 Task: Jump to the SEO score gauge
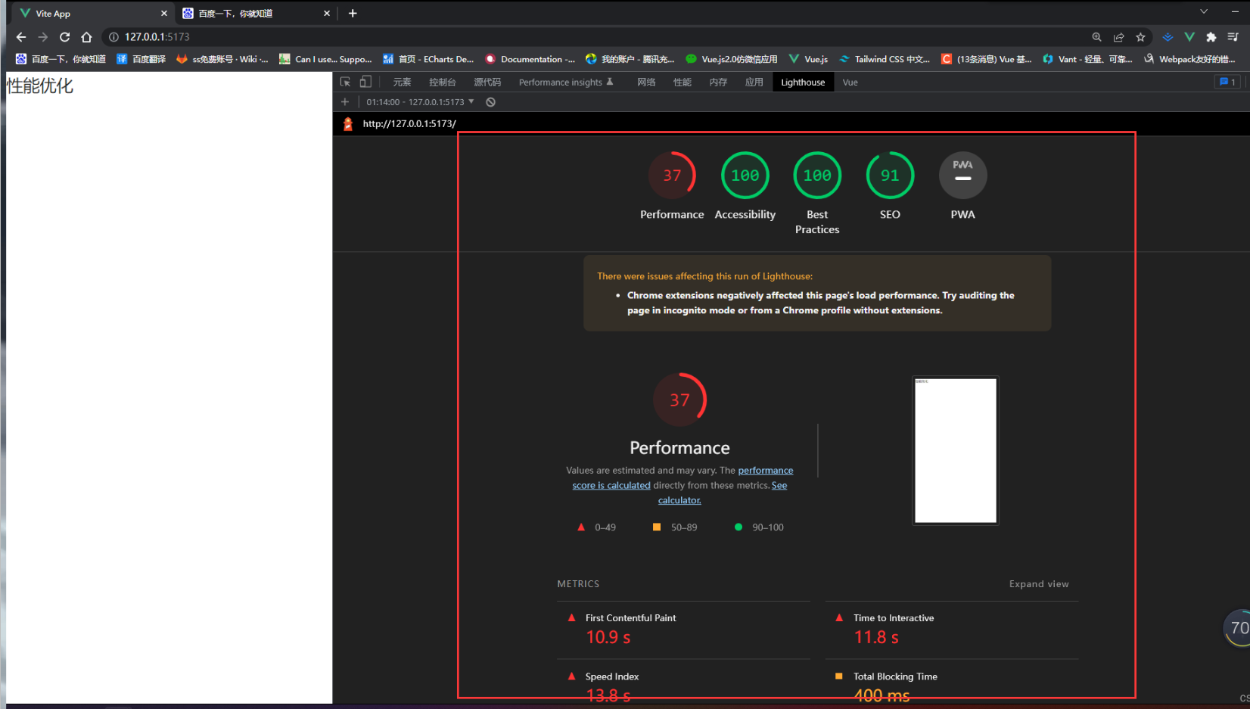tap(890, 176)
